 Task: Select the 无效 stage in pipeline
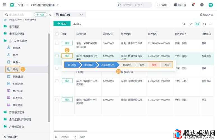pyautogui.click(x=167, y=65)
